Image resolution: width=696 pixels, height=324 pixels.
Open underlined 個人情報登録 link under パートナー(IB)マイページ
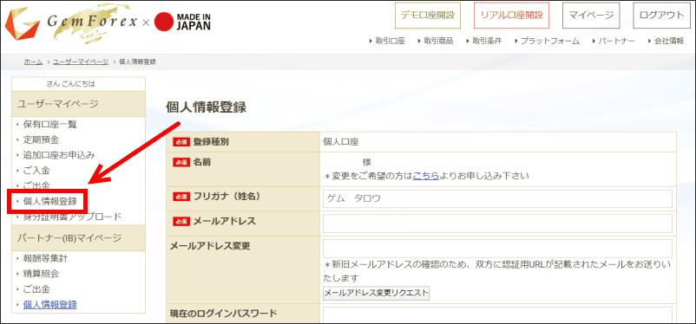[x=49, y=305]
